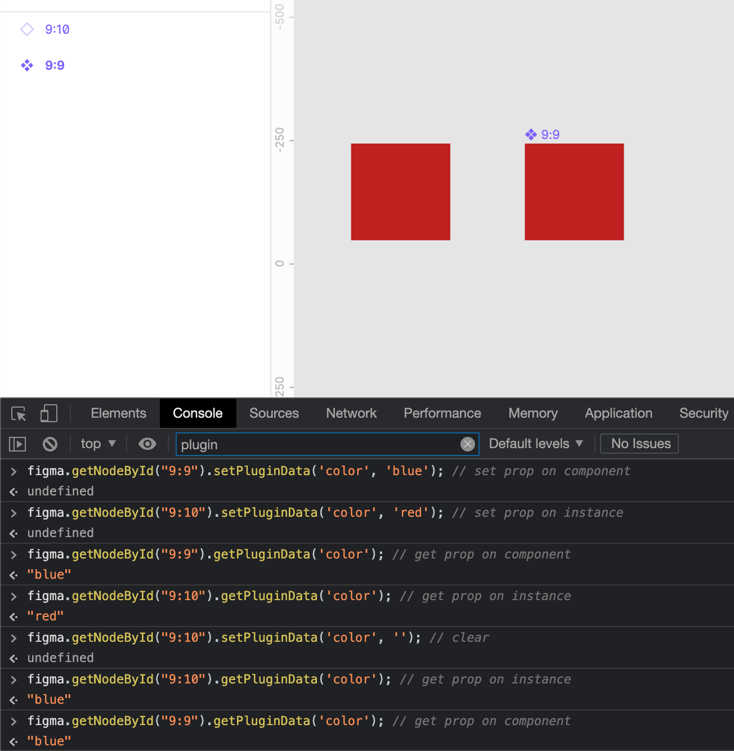Toggle the device toolbar icon
The width and height of the screenshot is (734, 751).
pos(49,414)
